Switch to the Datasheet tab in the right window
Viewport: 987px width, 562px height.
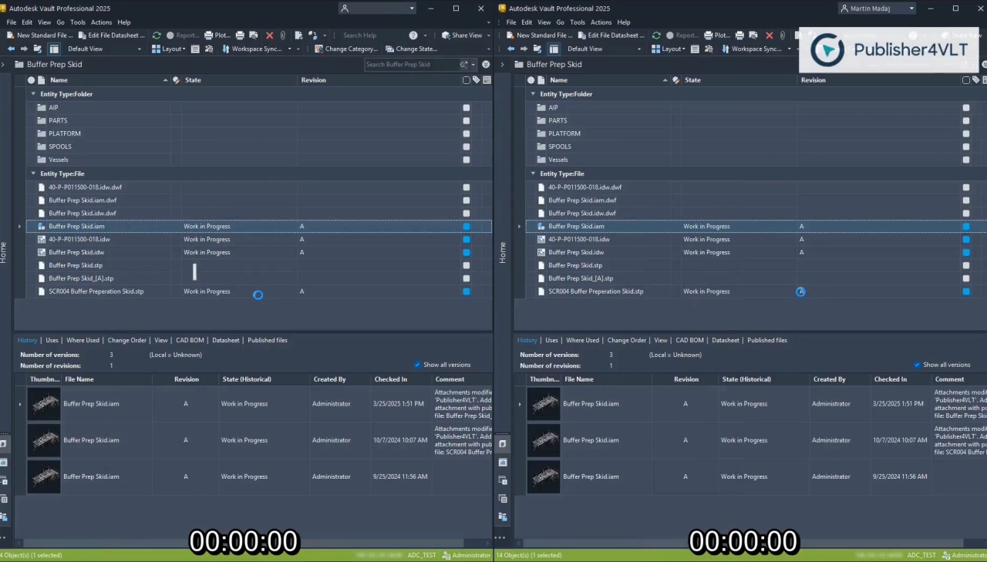pyautogui.click(x=726, y=340)
